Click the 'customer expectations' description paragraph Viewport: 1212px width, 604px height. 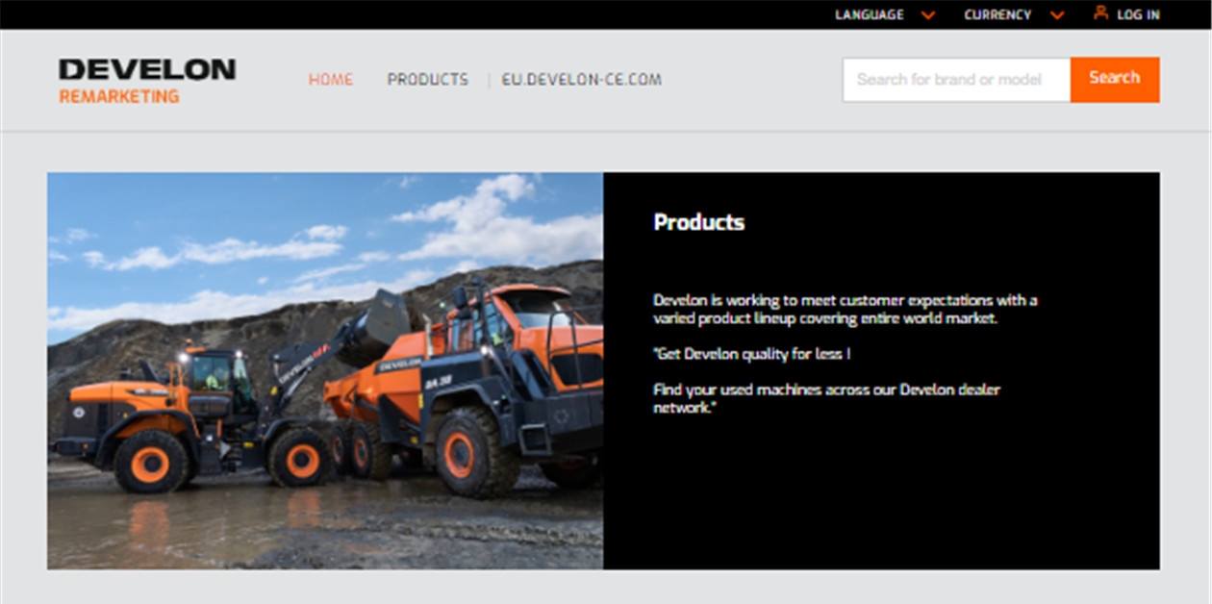tap(846, 310)
